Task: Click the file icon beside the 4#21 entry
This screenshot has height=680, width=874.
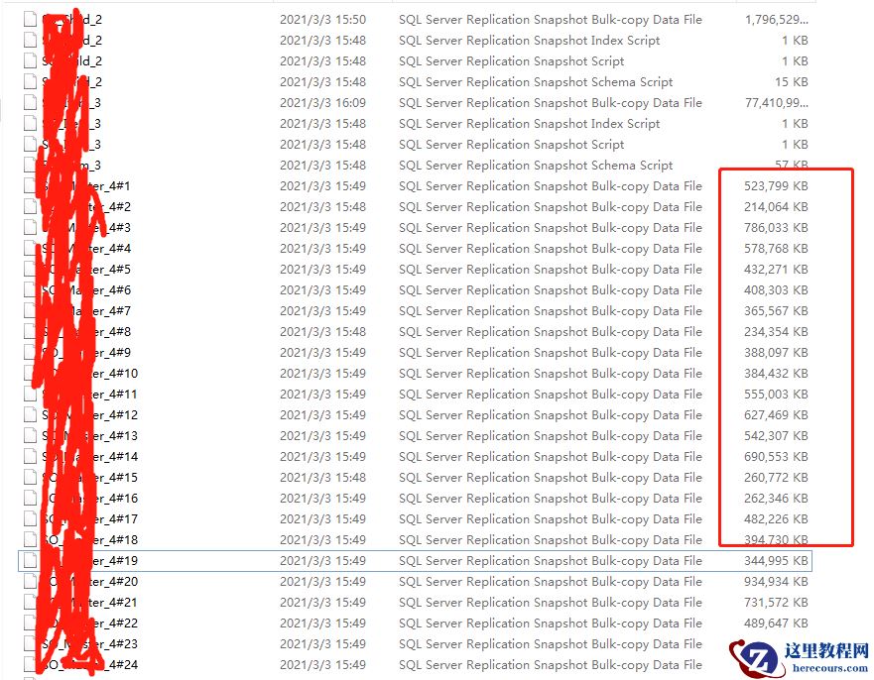Action: pos(30,602)
